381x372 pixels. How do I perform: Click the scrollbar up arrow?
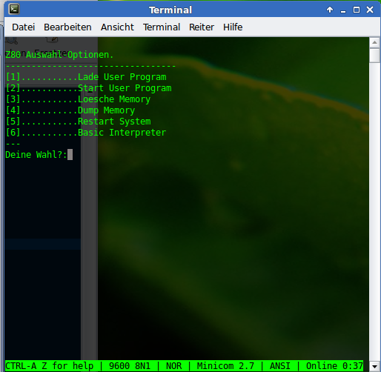pos(374,42)
